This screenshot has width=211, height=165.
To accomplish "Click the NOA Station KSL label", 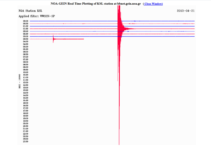I will tap(30, 11).
